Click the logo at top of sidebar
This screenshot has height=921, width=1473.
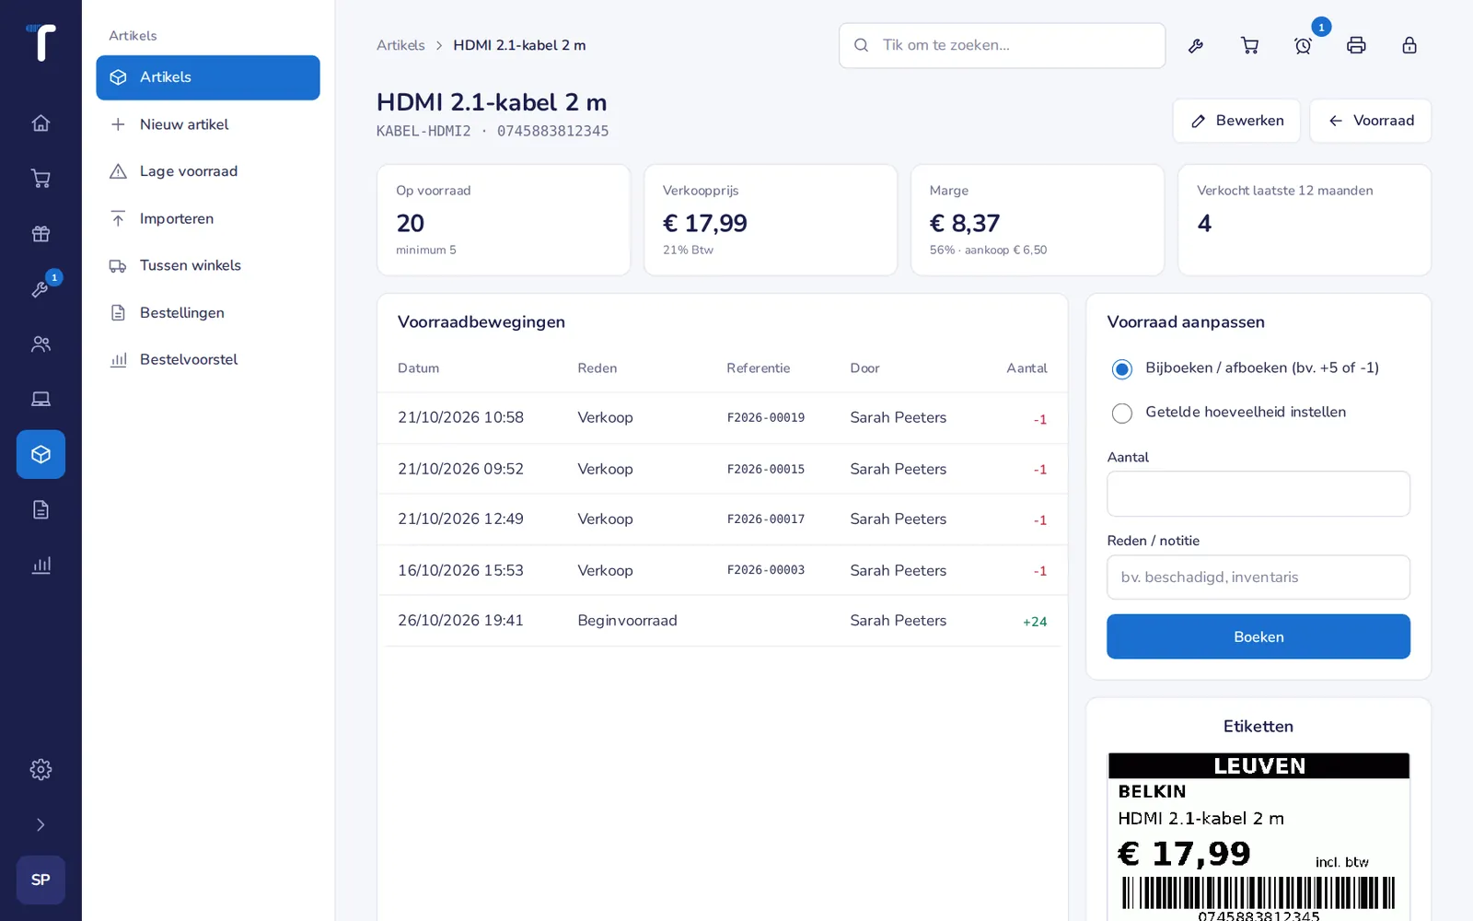(x=41, y=42)
